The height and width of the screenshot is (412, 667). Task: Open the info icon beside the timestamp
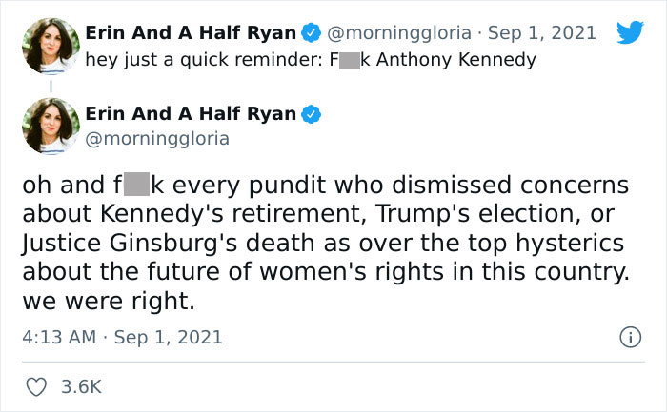[x=629, y=337]
